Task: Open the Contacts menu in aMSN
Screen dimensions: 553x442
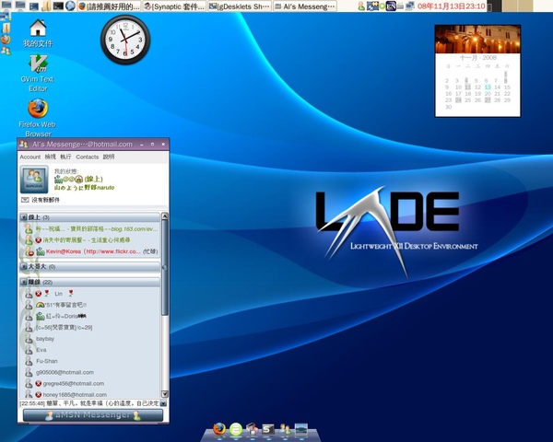Action: (88, 157)
